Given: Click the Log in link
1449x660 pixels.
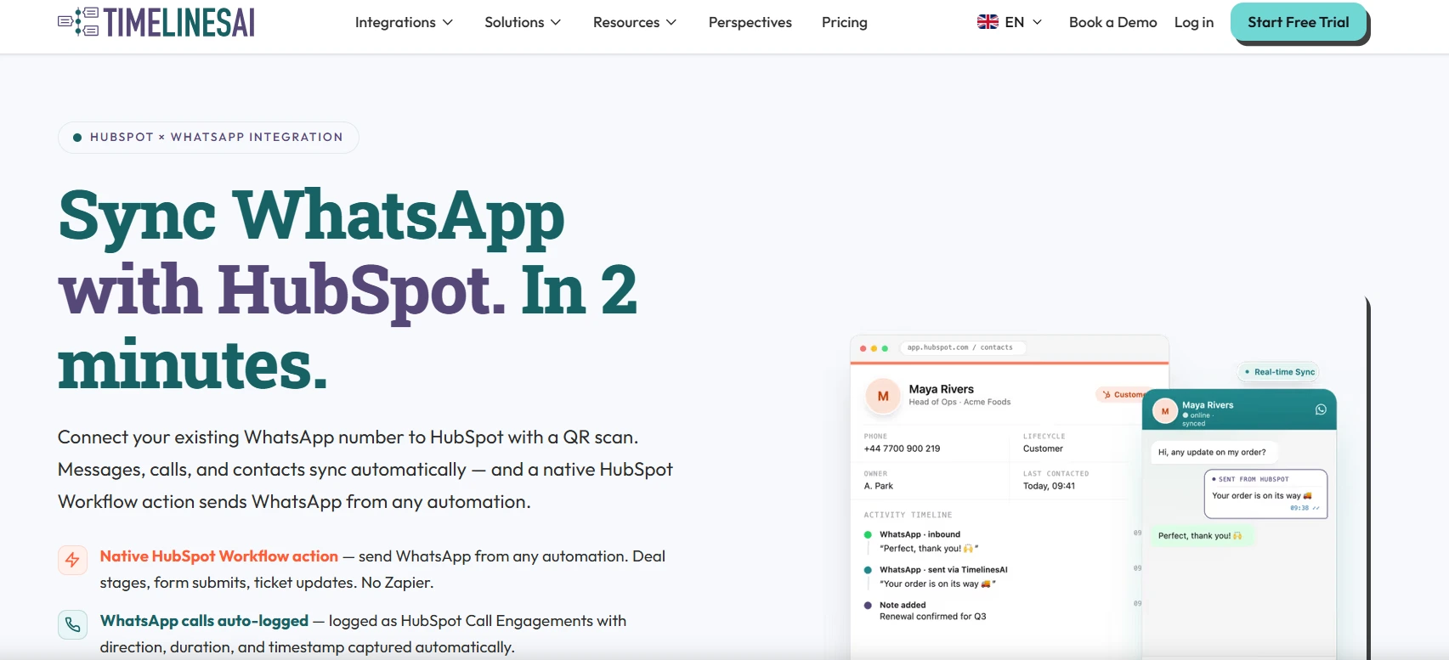Looking at the screenshot, I should [1194, 22].
